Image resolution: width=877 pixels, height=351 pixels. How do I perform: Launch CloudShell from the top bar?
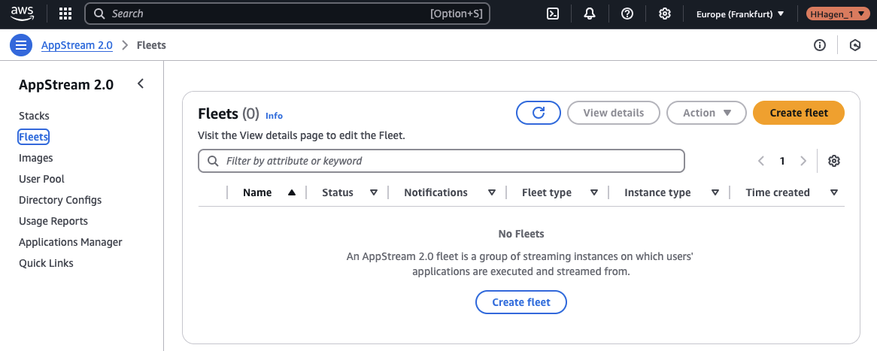[552, 14]
